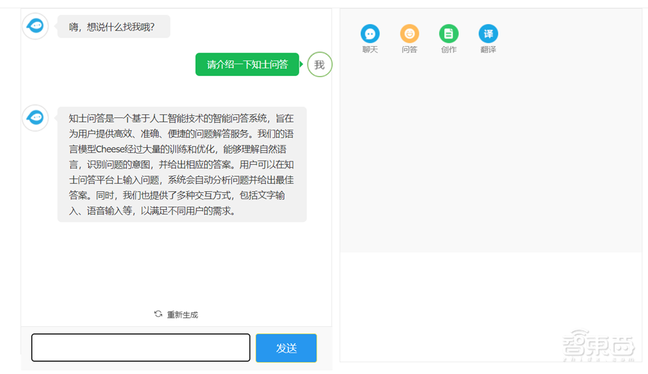Click the 发送 send button
This screenshot has width=648, height=374.
286,347
